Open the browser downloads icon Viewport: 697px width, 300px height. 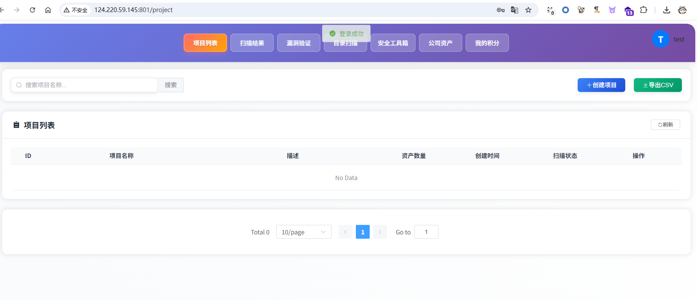click(x=667, y=10)
